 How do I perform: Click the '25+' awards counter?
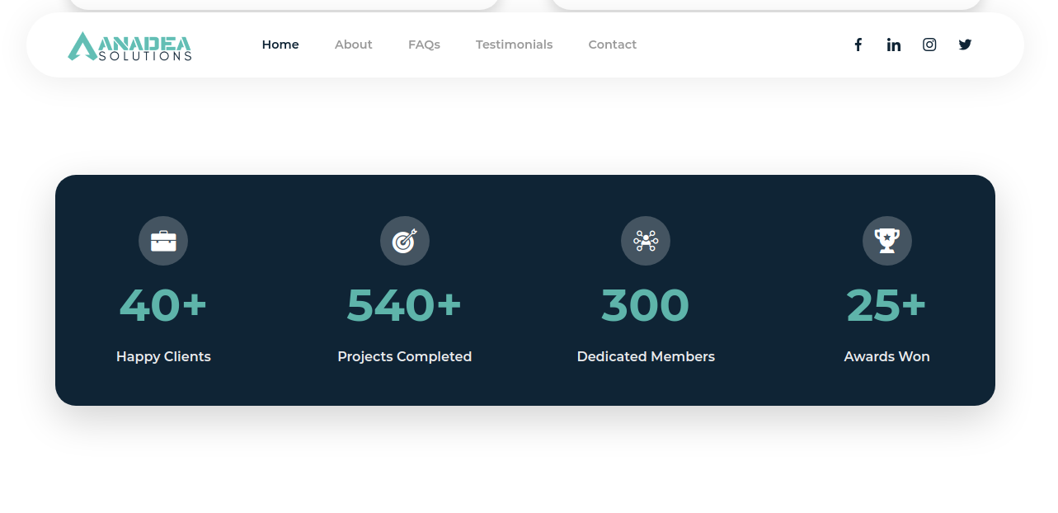pos(886,305)
